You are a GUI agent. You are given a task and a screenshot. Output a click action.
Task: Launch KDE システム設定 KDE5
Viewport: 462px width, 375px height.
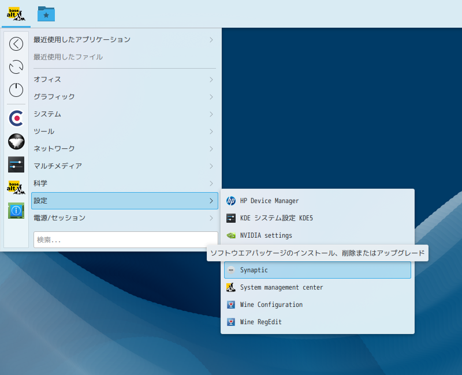[x=318, y=218]
